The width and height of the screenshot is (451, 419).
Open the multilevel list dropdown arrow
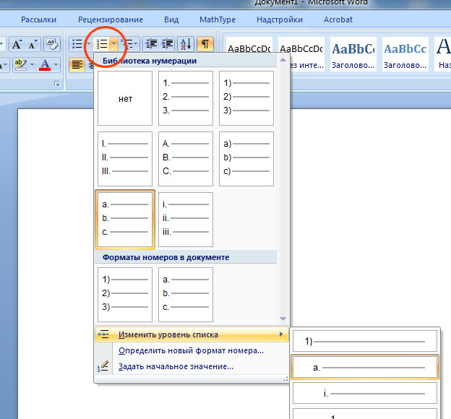[136, 44]
